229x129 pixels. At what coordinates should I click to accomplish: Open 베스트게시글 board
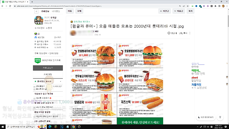(x=41, y=89)
